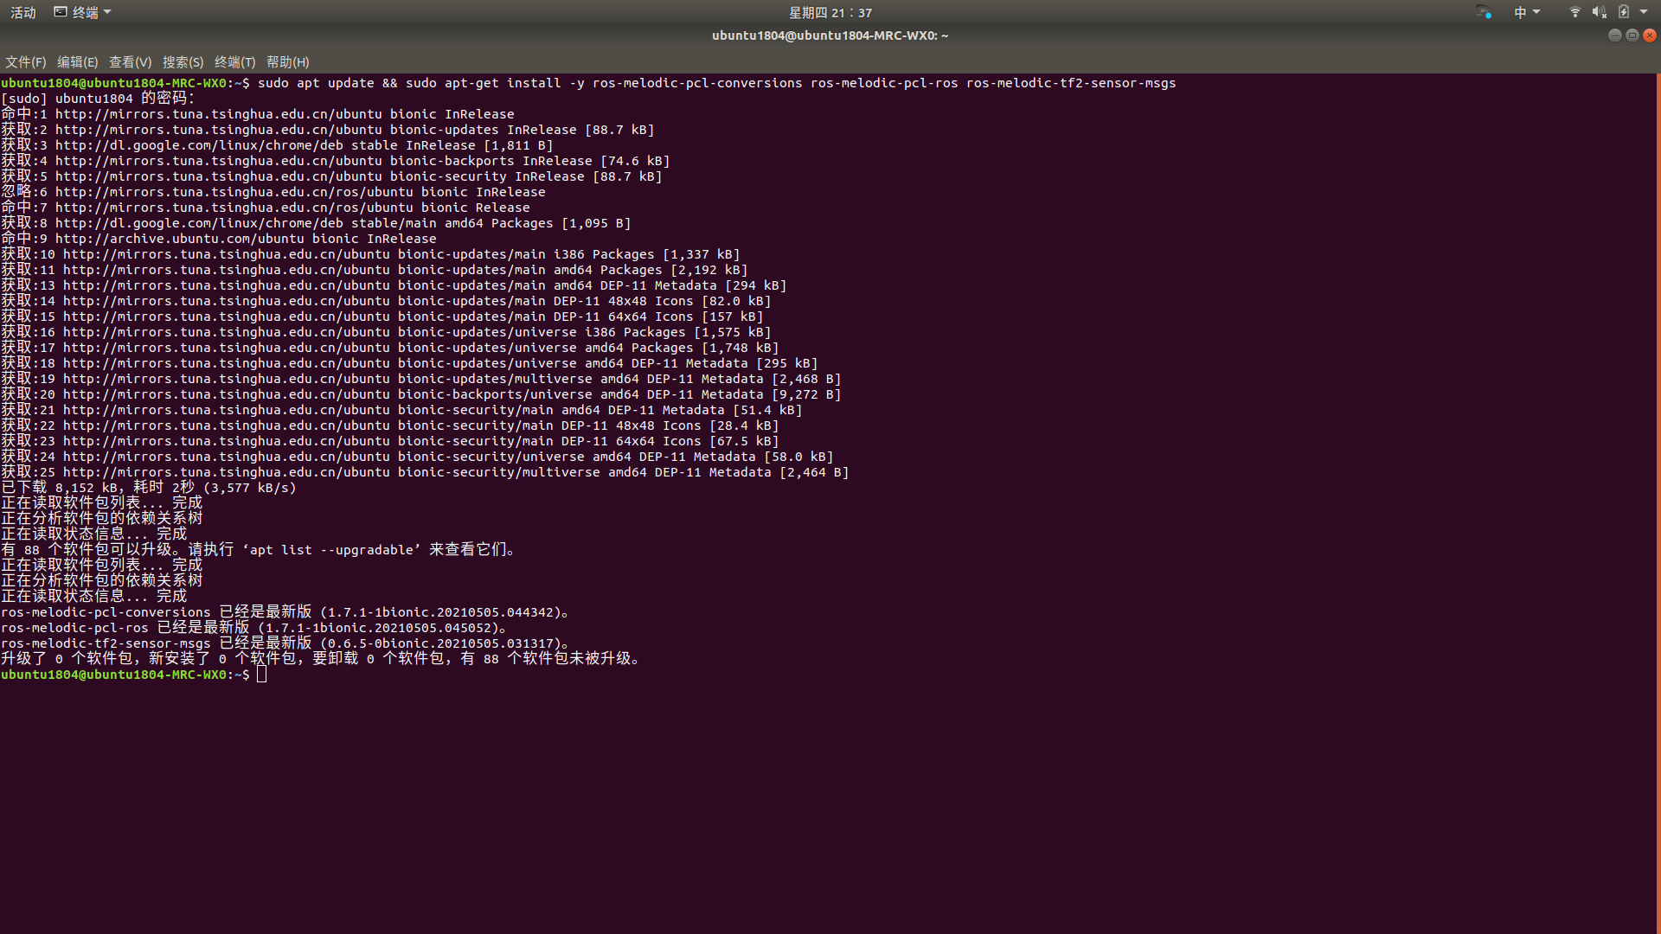Open the 编辑(E) menu

pos(77,62)
